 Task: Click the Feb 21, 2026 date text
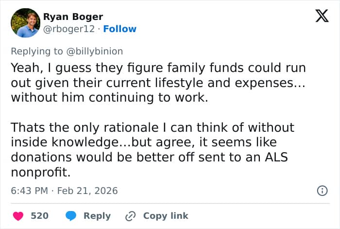coord(87,191)
